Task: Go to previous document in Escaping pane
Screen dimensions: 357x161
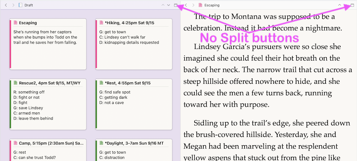Action: (340, 5)
